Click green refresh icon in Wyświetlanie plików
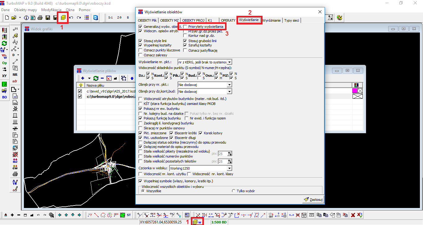 click(x=96, y=78)
